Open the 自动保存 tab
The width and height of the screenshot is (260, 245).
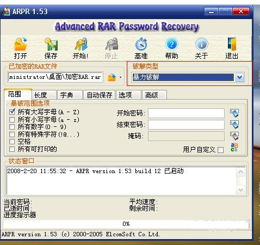[x=100, y=95]
